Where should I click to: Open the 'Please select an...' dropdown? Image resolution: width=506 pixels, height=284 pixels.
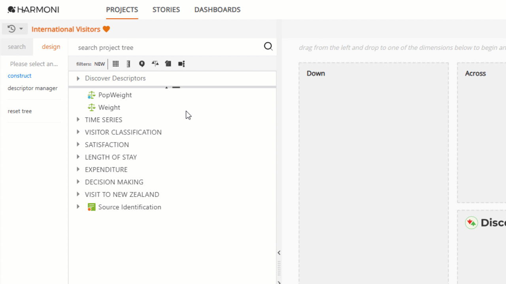tap(34, 64)
